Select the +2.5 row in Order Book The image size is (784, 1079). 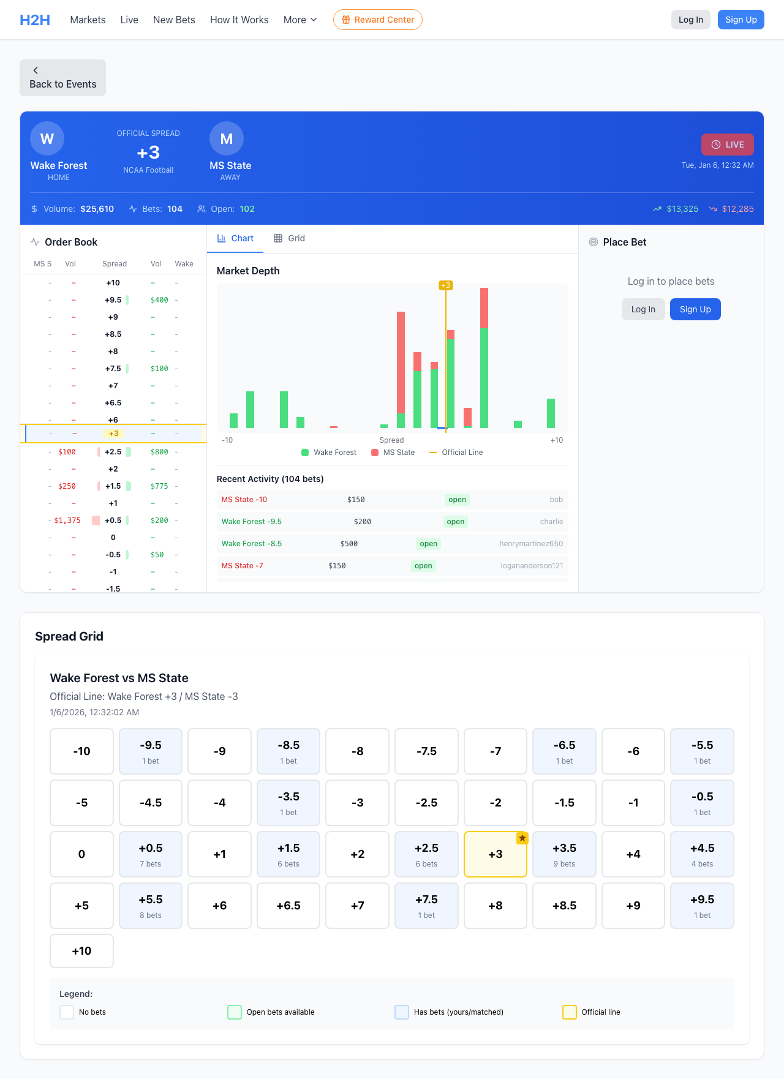click(x=113, y=452)
